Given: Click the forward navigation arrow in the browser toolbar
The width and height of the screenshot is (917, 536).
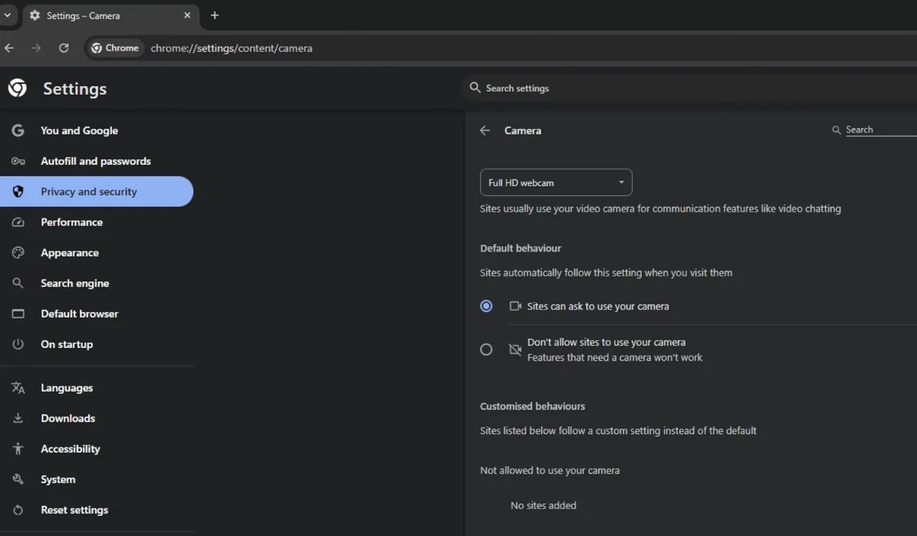Looking at the screenshot, I should (x=36, y=48).
